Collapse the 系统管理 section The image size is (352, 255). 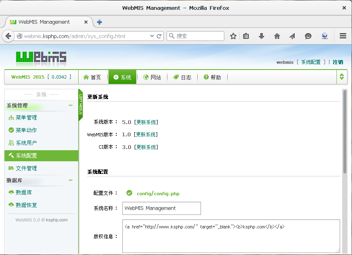click(x=70, y=105)
